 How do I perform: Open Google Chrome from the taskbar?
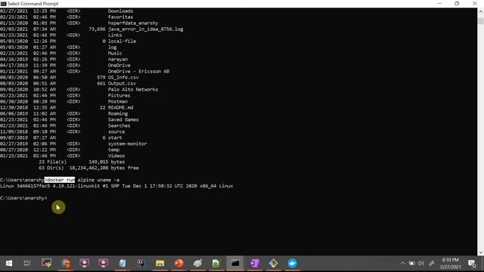66,263
